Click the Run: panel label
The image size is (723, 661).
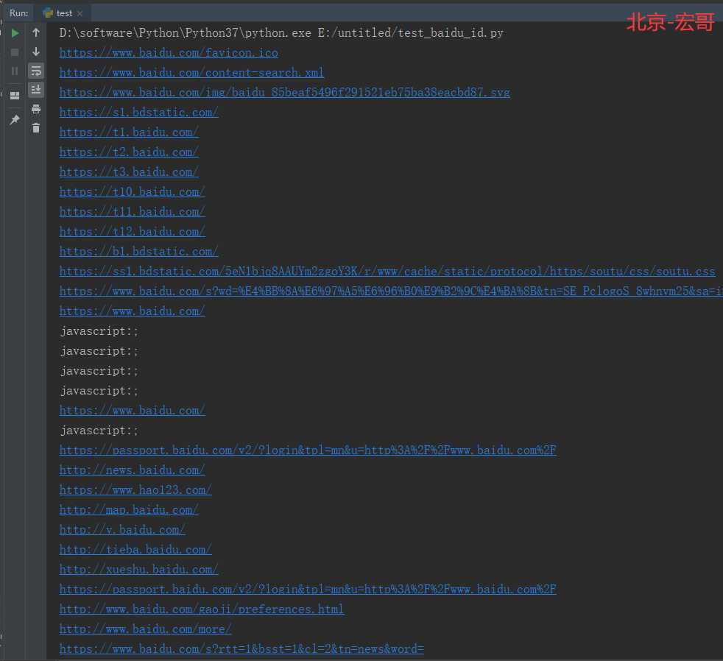pyautogui.click(x=19, y=13)
